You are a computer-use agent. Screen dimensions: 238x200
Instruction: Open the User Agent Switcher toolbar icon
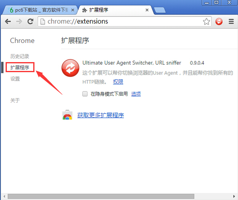219,21
